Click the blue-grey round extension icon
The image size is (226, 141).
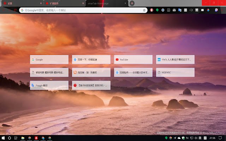click(163, 10)
